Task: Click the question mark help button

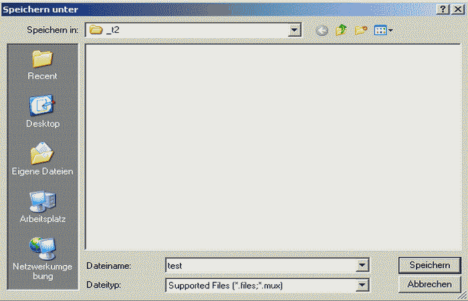Action: pos(443,9)
